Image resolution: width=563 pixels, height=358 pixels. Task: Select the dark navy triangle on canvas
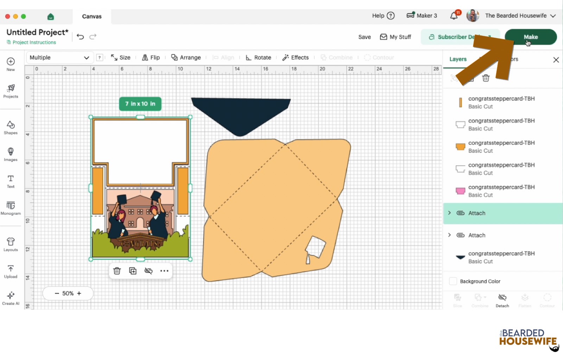click(241, 117)
